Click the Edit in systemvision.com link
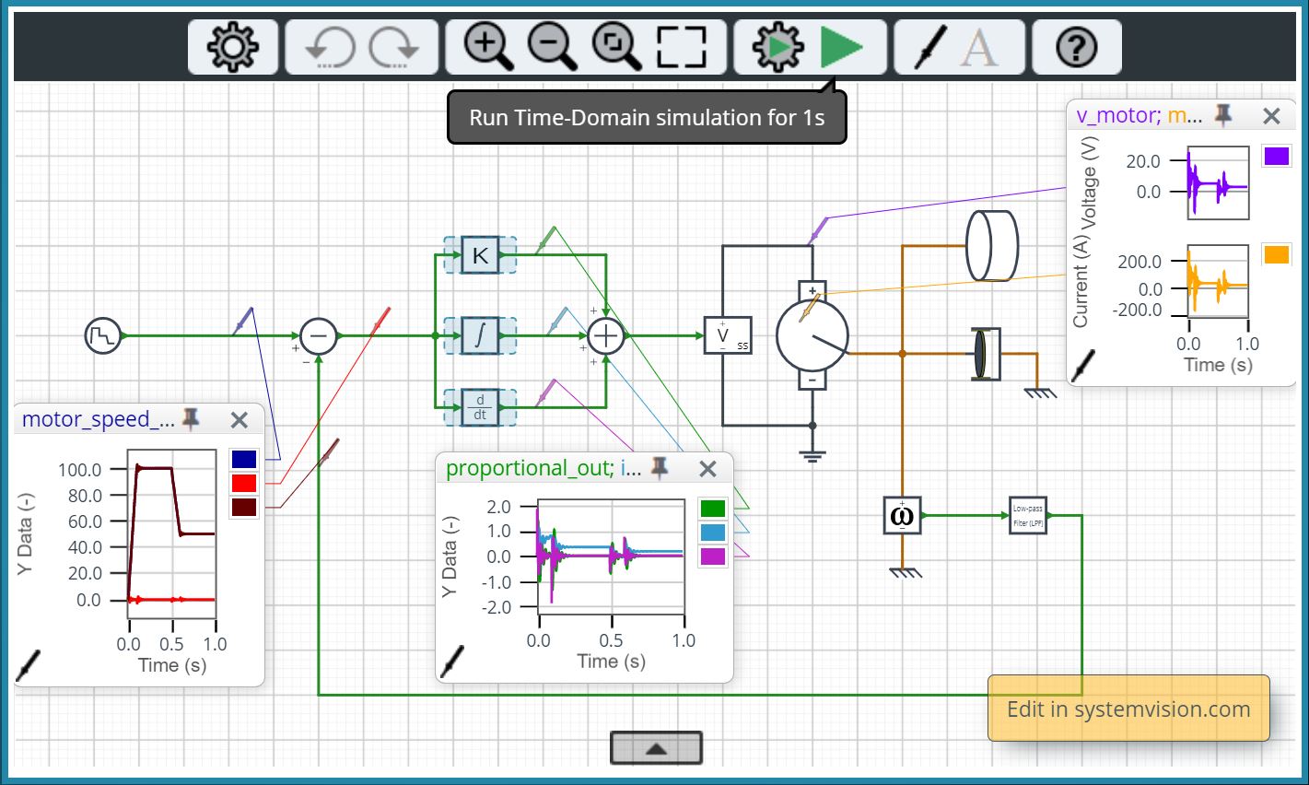1309x785 pixels. point(1128,709)
